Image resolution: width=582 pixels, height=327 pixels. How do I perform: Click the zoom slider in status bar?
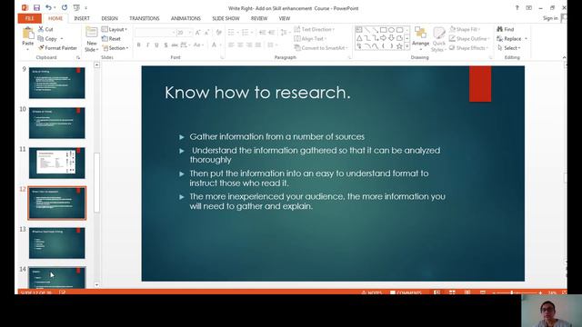(517, 292)
